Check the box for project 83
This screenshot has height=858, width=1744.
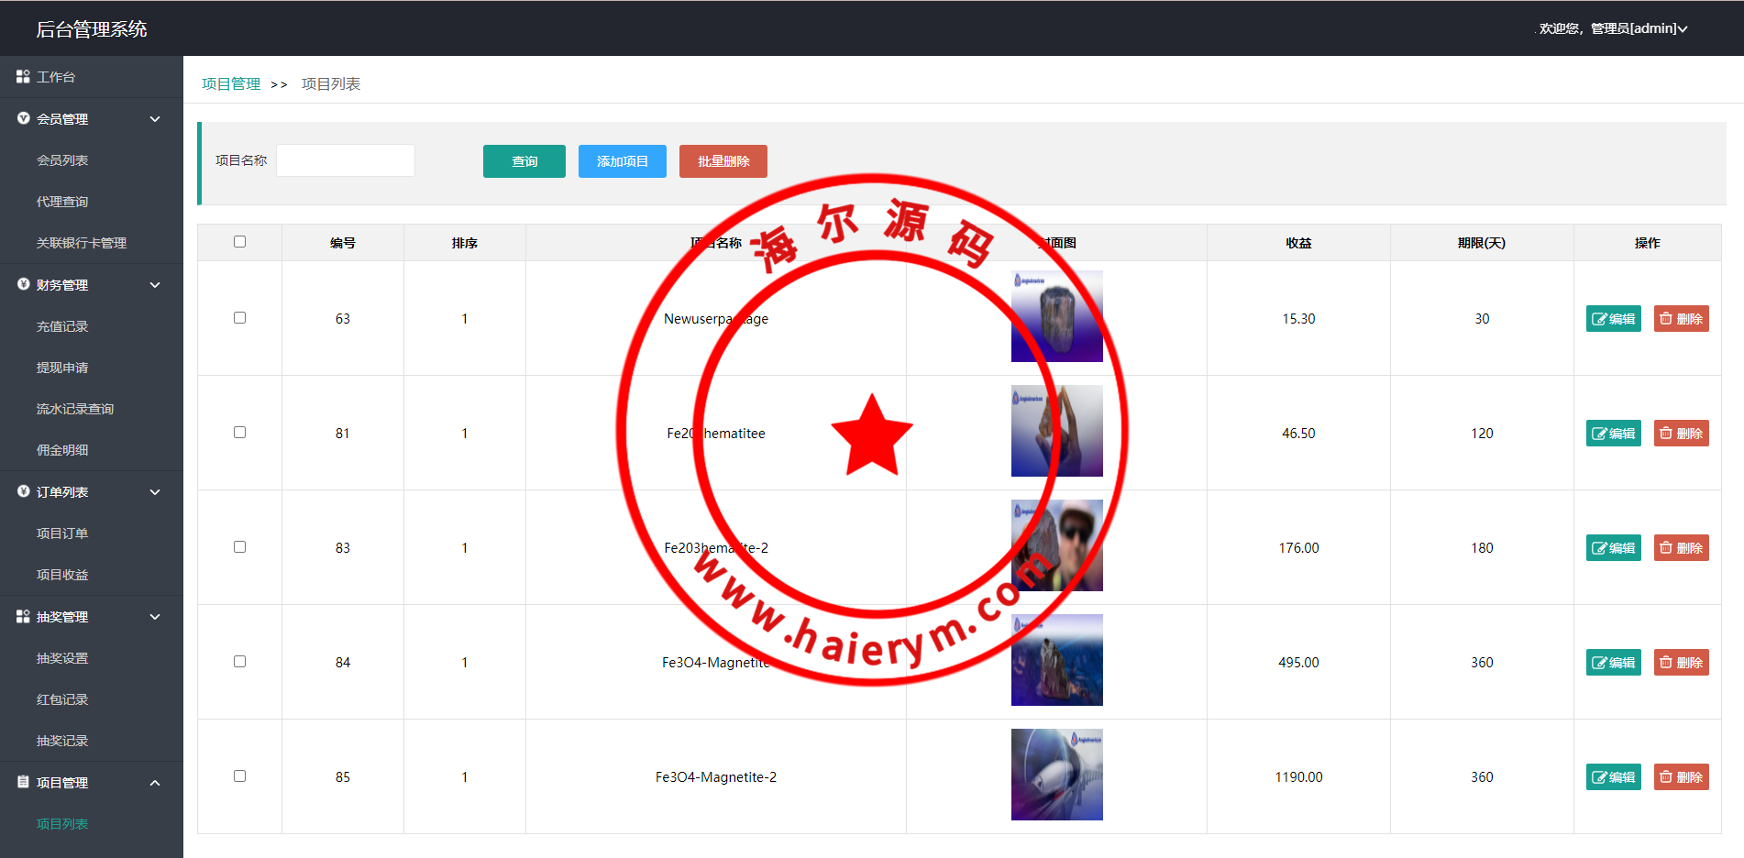(239, 547)
